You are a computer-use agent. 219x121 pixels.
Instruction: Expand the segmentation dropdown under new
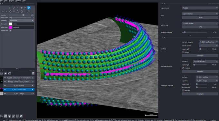[x=200, y=14]
